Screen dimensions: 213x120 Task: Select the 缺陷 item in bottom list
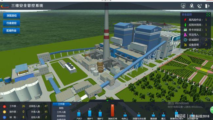click(x=61, y=108)
